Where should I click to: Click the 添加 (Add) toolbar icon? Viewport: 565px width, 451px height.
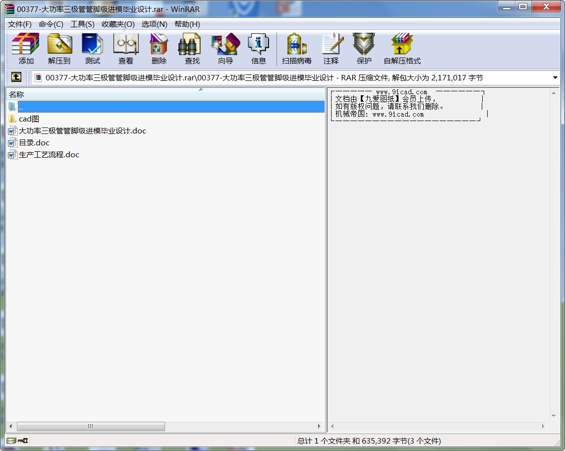(x=26, y=49)
